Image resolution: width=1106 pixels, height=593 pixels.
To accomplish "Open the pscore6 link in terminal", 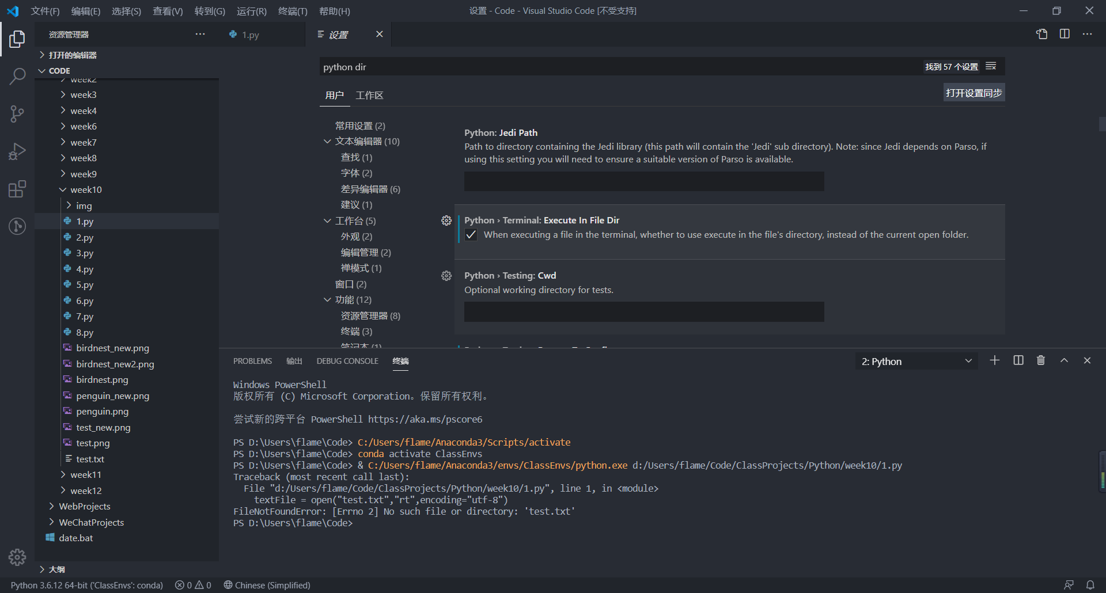I will coord(425,419).
